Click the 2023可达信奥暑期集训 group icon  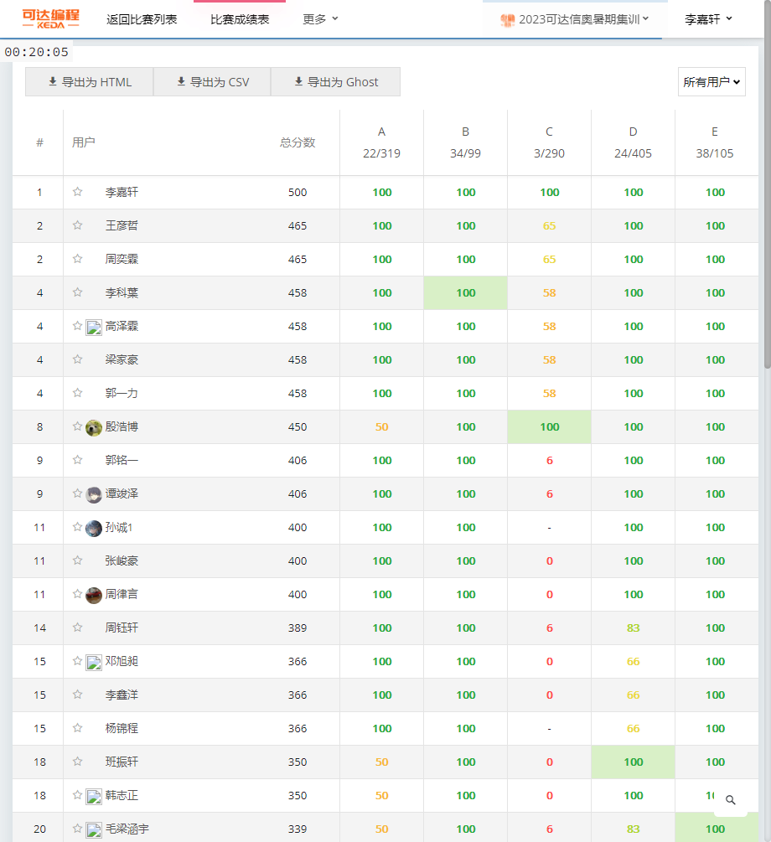coord(507,20)
